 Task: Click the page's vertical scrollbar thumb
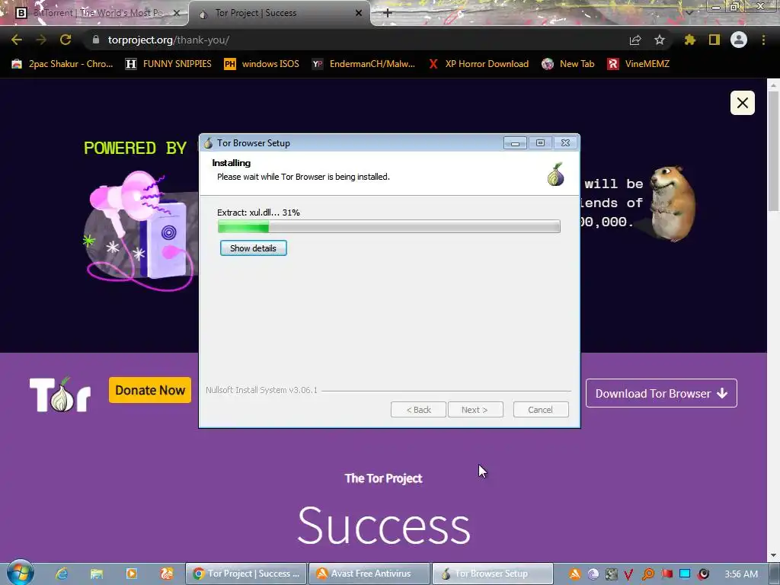tap(773, 152)
